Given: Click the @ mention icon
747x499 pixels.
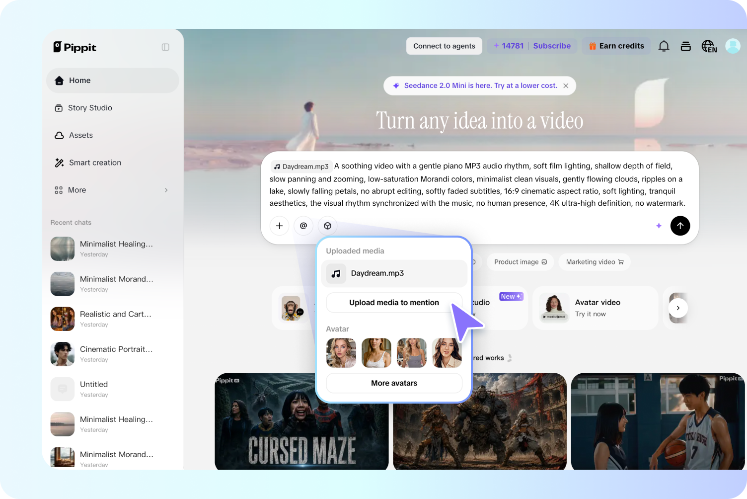Looking at the screenshot, I should [x=303, y=226].
